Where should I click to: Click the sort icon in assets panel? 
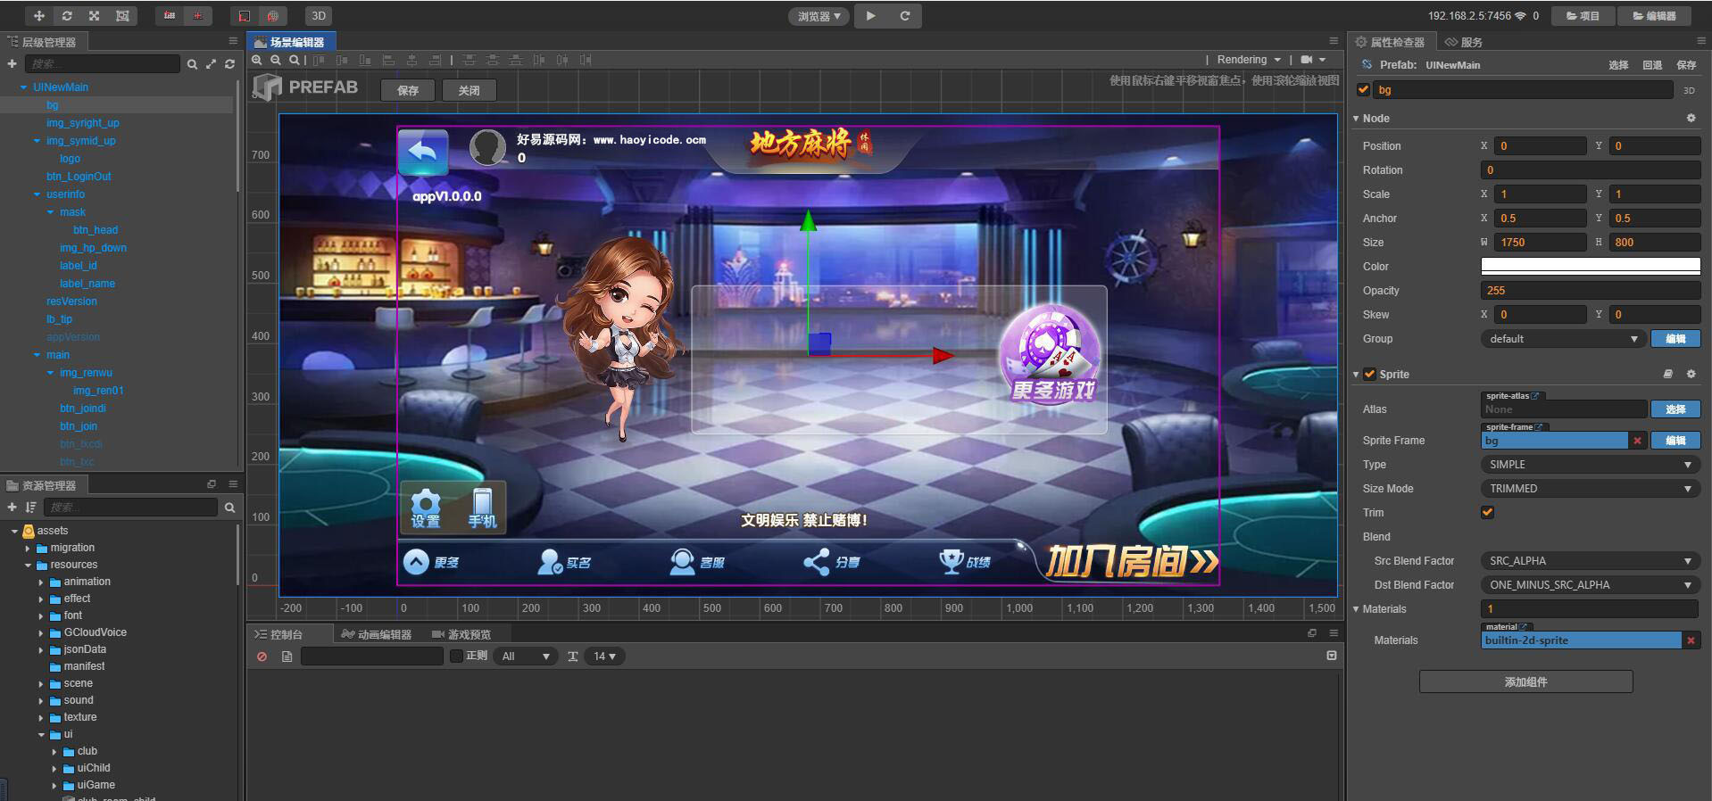(31, 508)
